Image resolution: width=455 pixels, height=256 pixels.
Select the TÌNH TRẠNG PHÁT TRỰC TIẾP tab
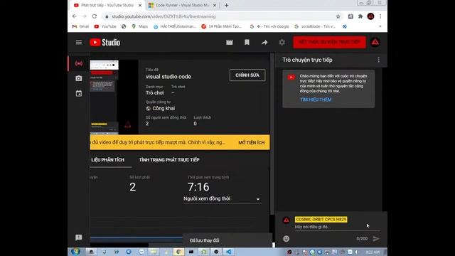coord(169,160)
